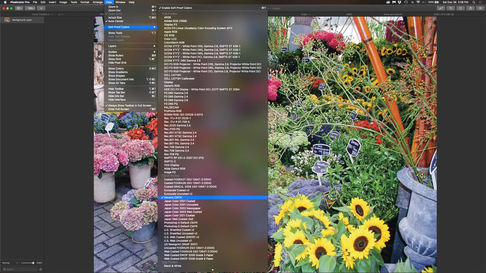The width and height of the screenshot is (486, 273).
Task: Select the checked Generic CMYK profile
Action: pos(213,198)
